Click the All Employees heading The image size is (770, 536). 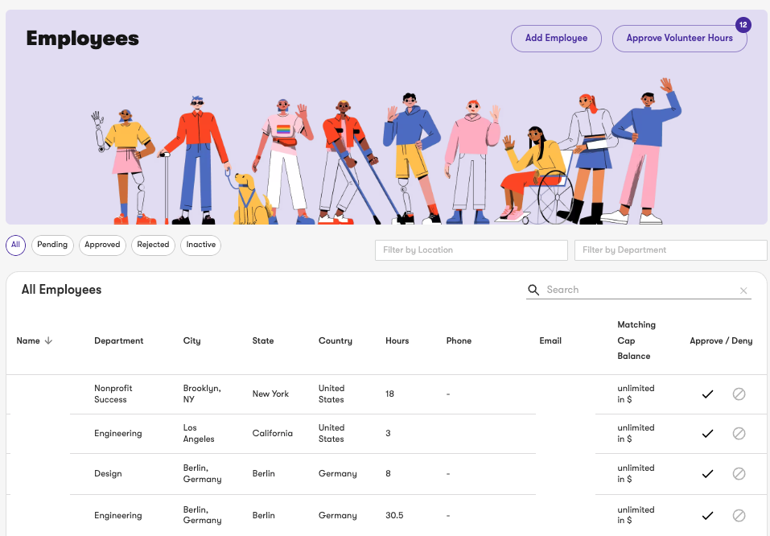[61, 290]
